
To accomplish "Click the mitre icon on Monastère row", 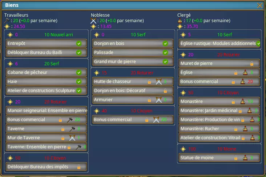I will [x=243, y=102].
